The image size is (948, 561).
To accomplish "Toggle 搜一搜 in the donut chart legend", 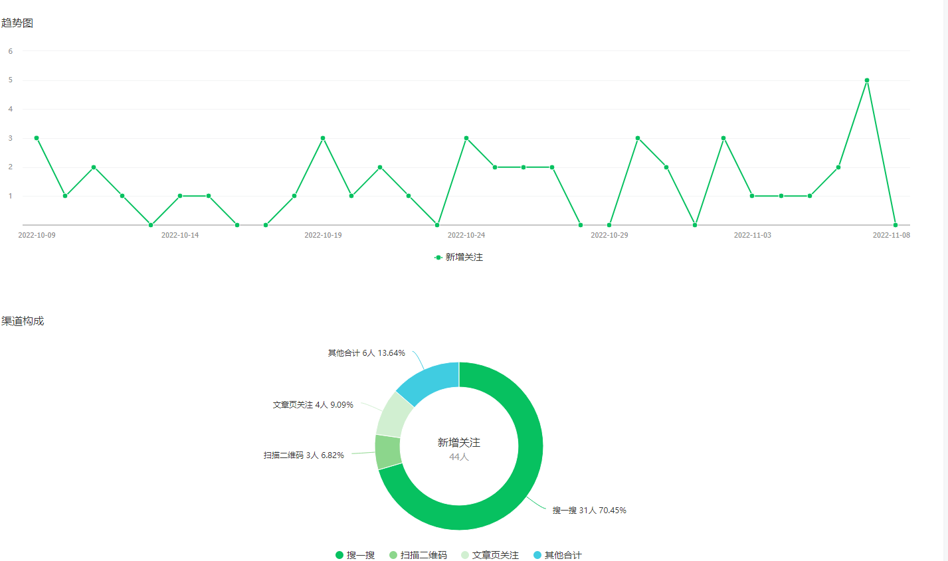I will 355,555.
